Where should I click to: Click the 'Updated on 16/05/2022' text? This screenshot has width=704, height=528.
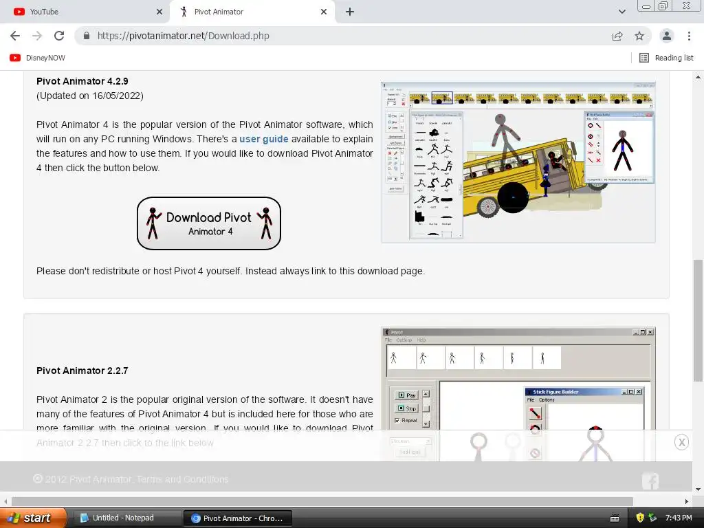tap(90, 96)
